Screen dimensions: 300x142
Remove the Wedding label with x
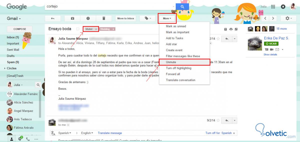(113, 29)
